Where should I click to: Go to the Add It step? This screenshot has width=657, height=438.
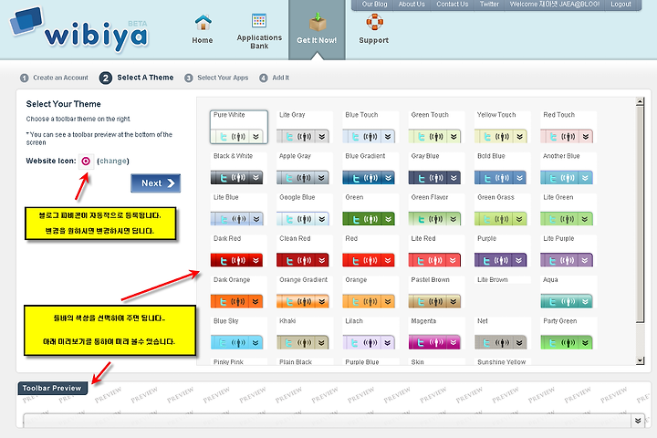(x=281, y=78)
